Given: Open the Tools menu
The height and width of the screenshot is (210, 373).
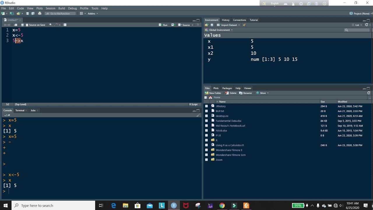Looking at the screenshot, I should point(95,8).
